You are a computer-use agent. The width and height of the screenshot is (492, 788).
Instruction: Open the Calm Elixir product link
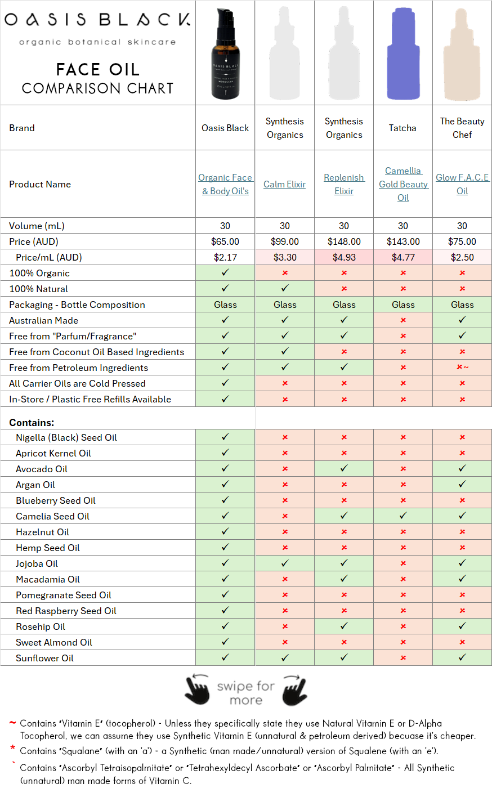285,184
